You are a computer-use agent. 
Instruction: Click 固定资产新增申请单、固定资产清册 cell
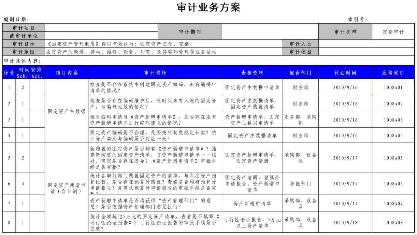pos(252,158)
